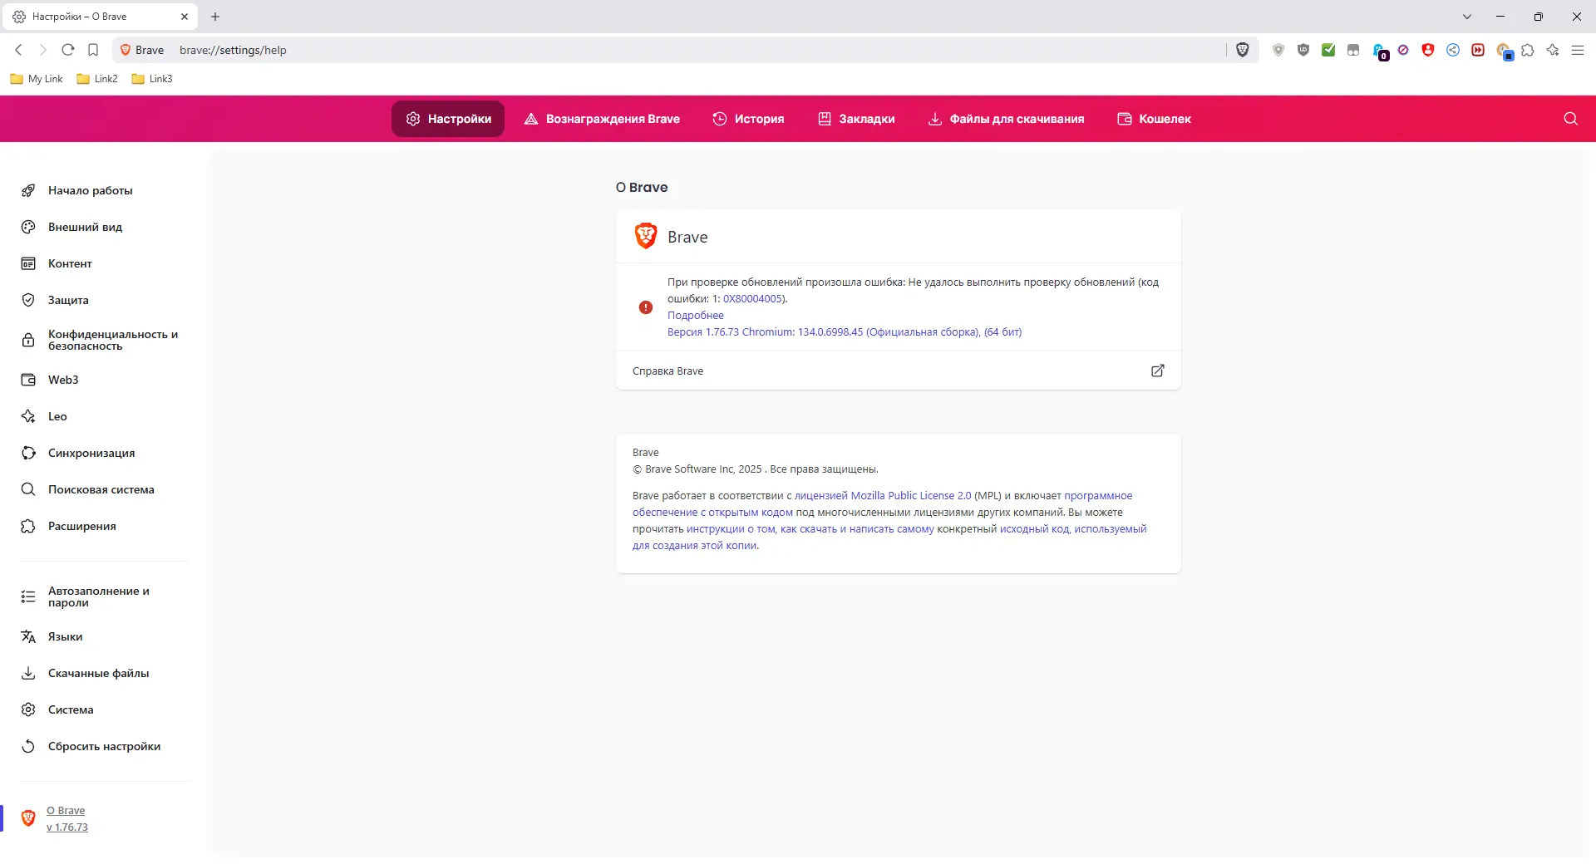The height and width of the screenshot is (864, 1596).
Task: Click the Подробнее link
Action: point(696,316)
